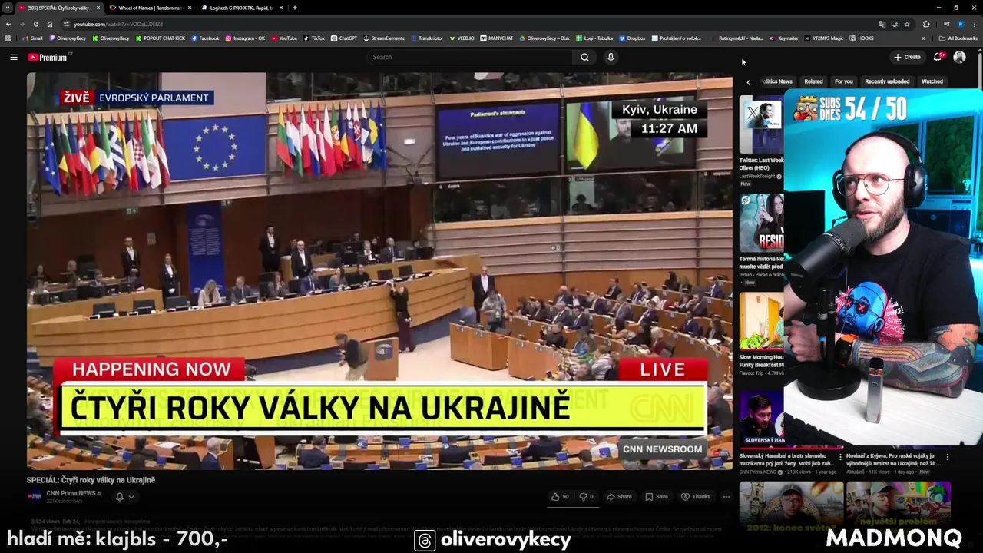Viewport: 983px width, 553px height.
Task: Save the video to a playlist
Action: (657, 496)
